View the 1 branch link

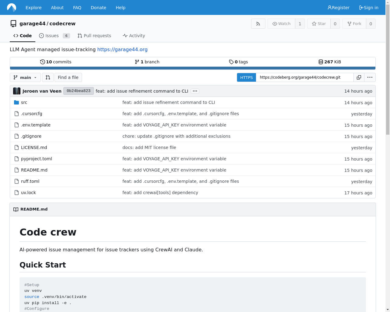tap(147, 62)
